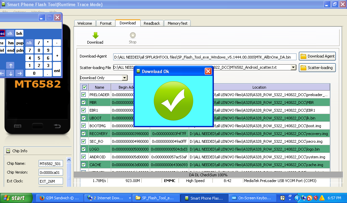Click the orange red-X tray icon

pyautogui.click(x=310, y=198)
